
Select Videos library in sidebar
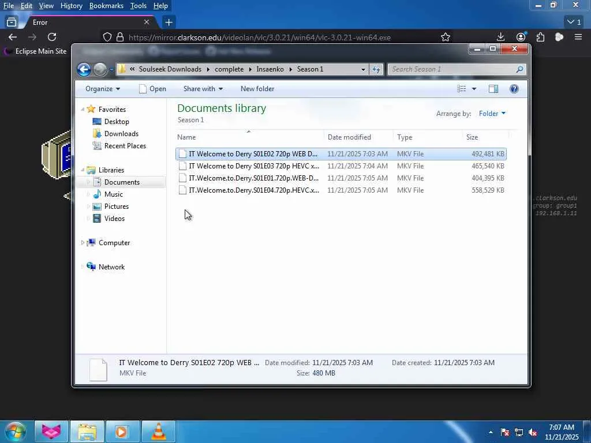[114, 219]
